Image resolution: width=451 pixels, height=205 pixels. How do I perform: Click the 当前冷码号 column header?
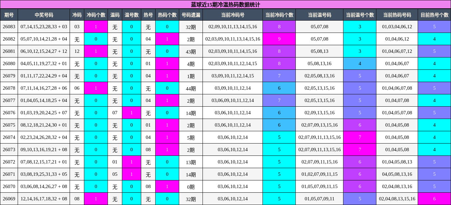(x=232, y=15)
